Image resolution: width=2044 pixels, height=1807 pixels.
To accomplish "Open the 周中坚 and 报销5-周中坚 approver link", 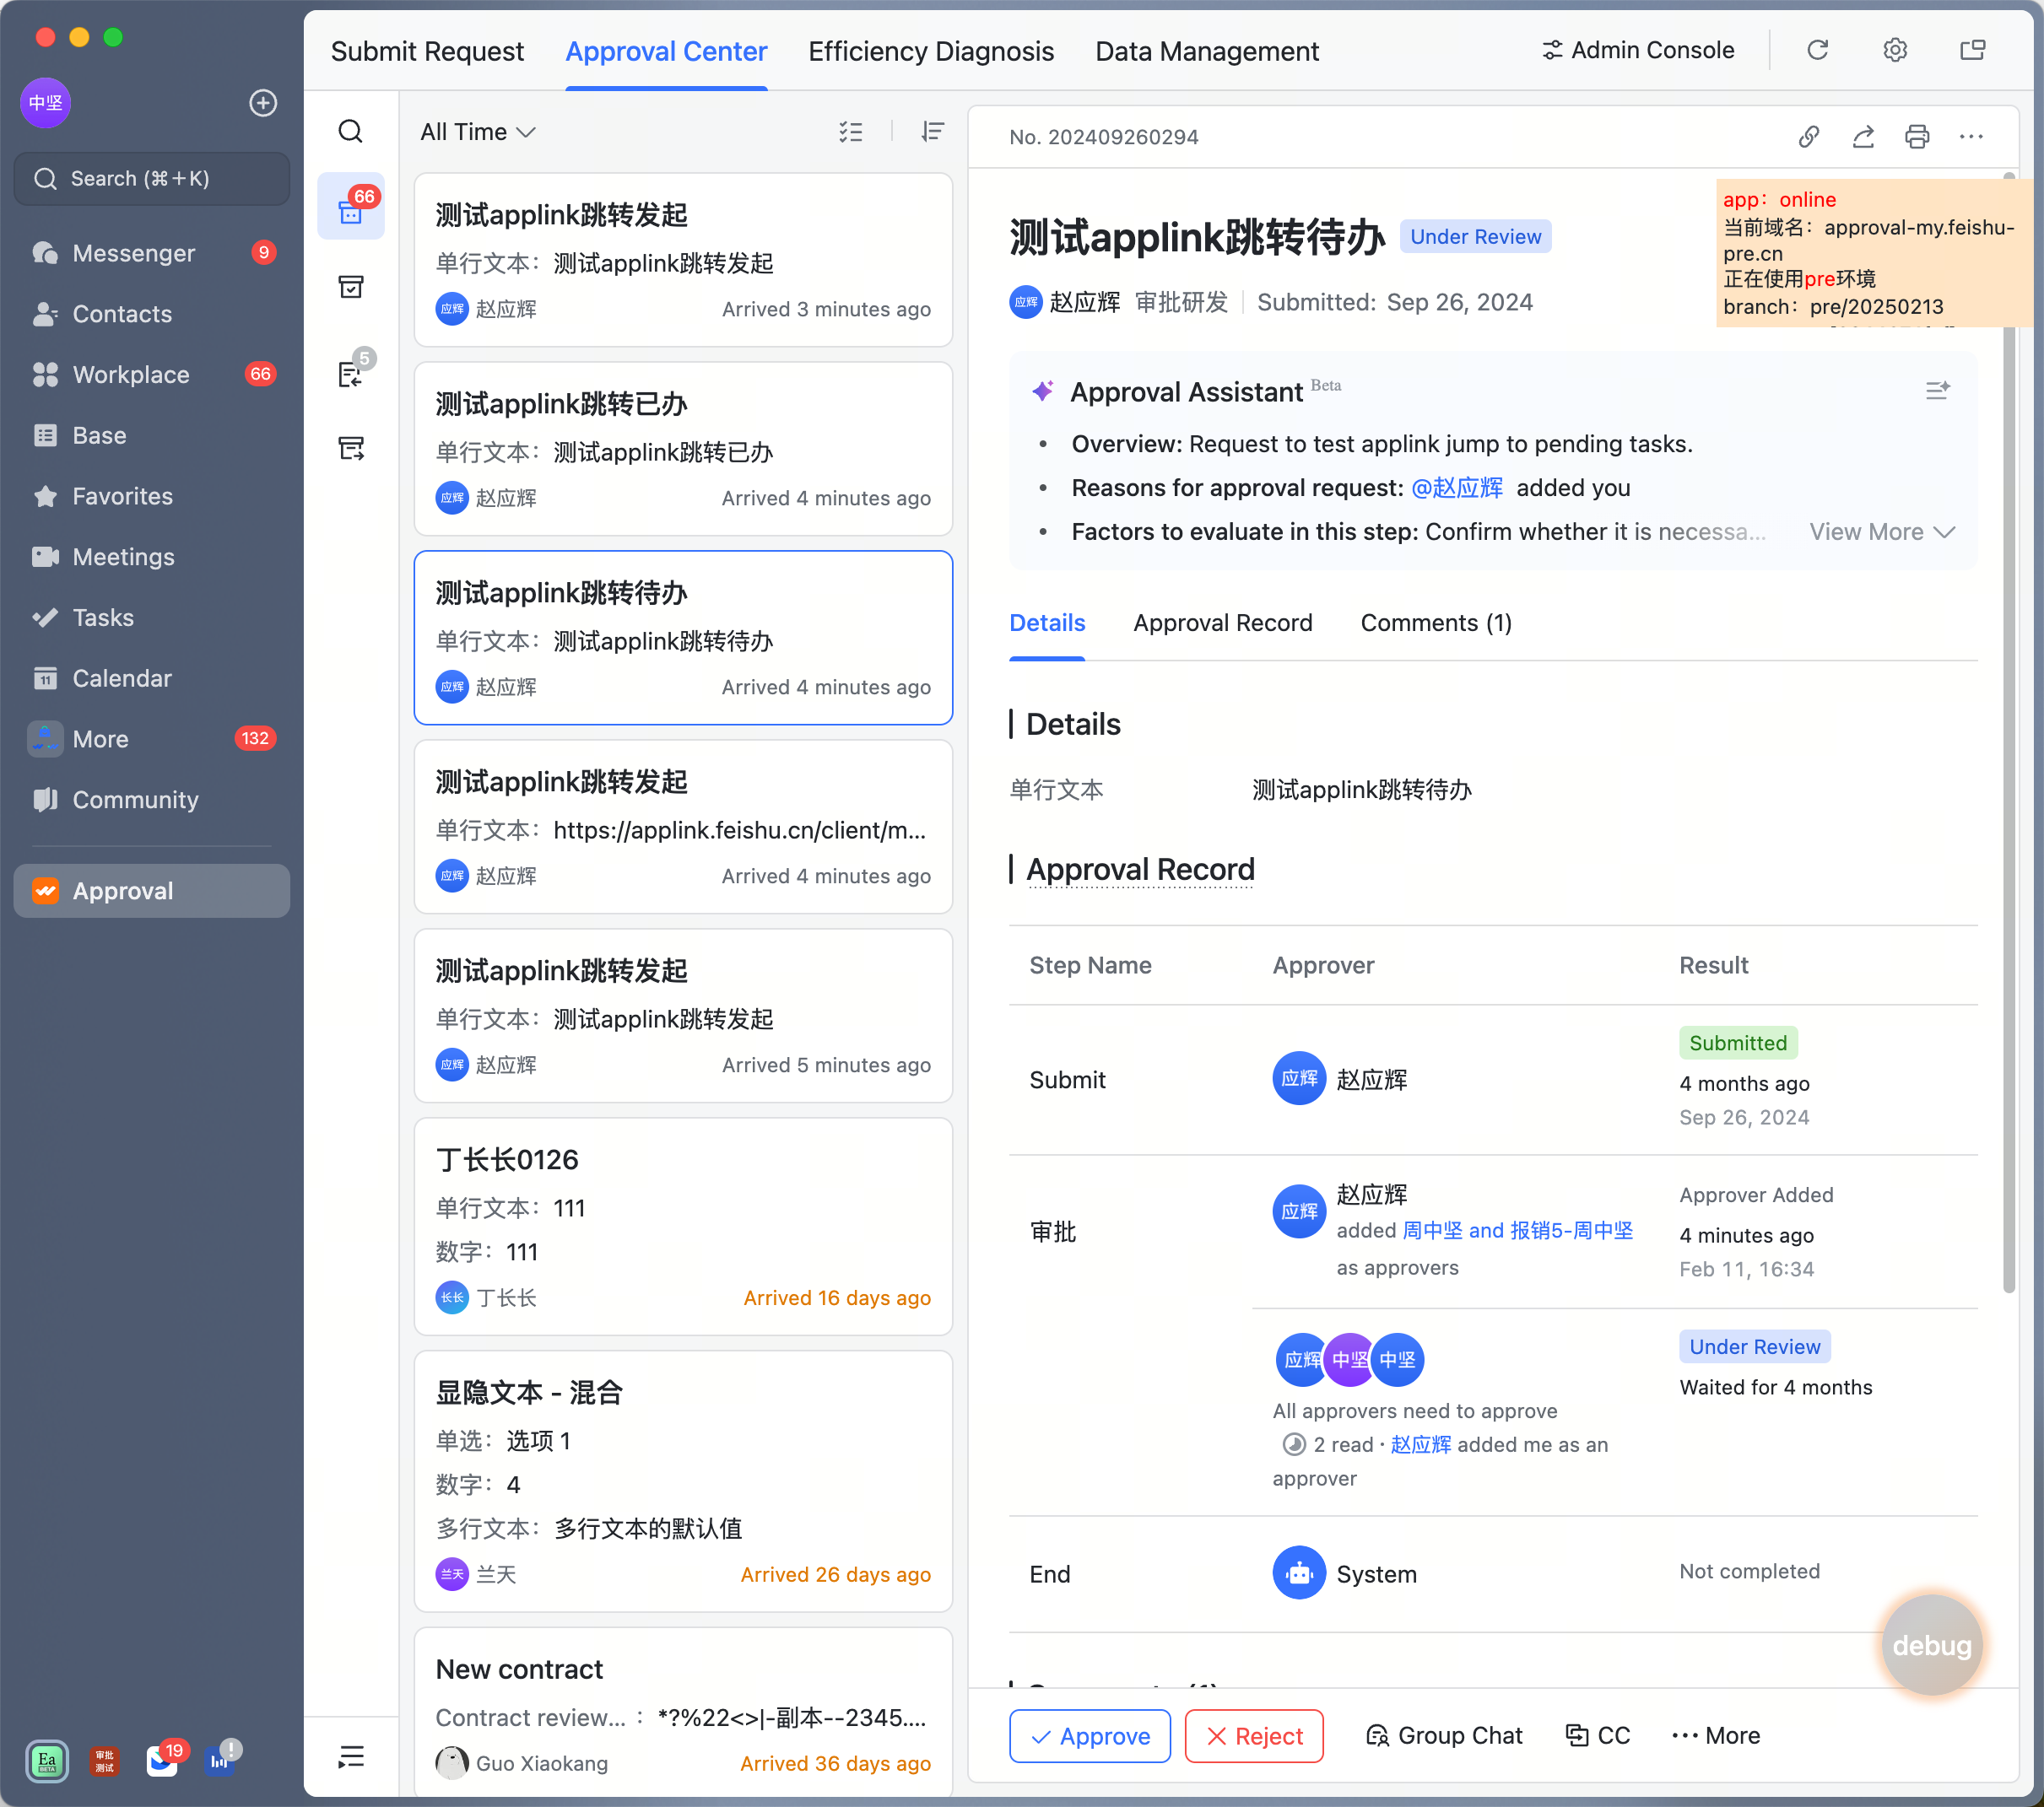I will coord(1517,1230).
